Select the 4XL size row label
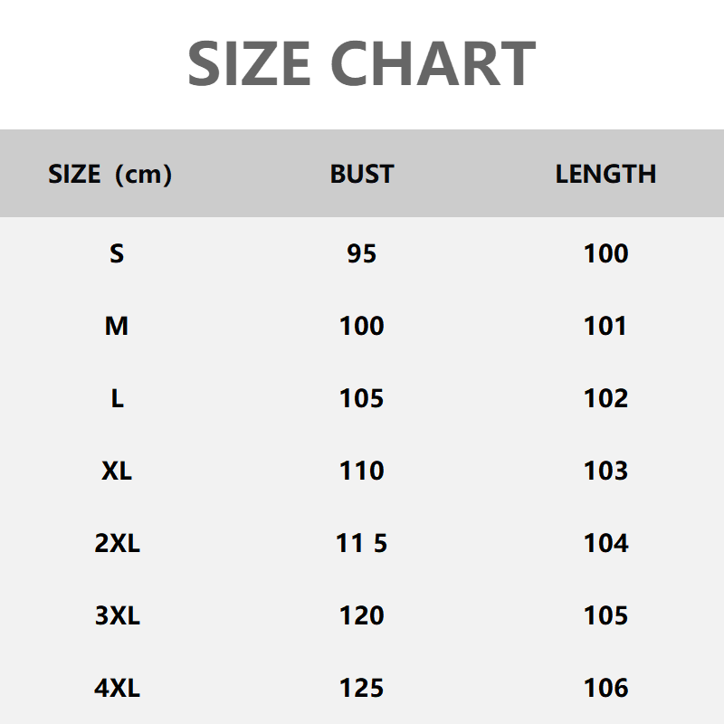The height and width of the screenshot is (724, 724). tap(117, 688)
